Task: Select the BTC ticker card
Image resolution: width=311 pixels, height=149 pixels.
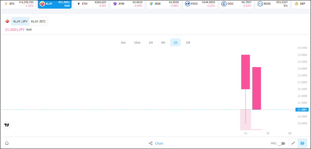Action: pyautogui.click(x=19, y=4)
